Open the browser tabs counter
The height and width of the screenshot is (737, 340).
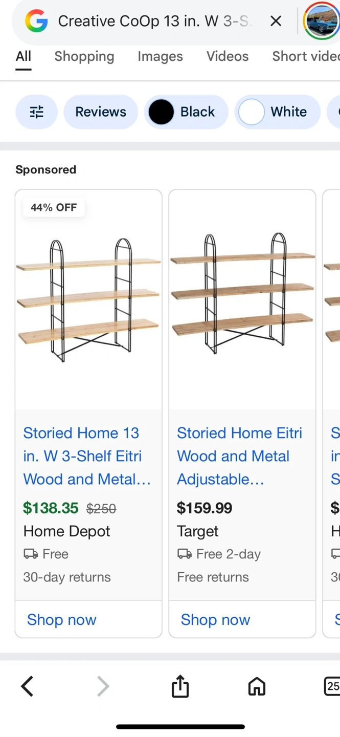click(x=332, y=686)
